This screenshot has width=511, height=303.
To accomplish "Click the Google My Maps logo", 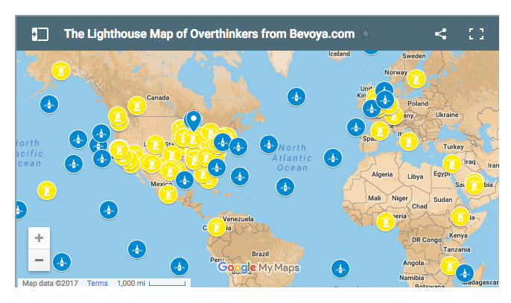I will (257, 267).
